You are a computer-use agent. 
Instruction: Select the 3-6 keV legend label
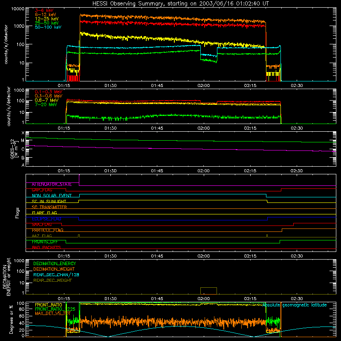tap(44, 10)
